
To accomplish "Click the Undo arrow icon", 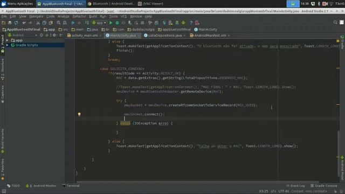I will (24, 23).
